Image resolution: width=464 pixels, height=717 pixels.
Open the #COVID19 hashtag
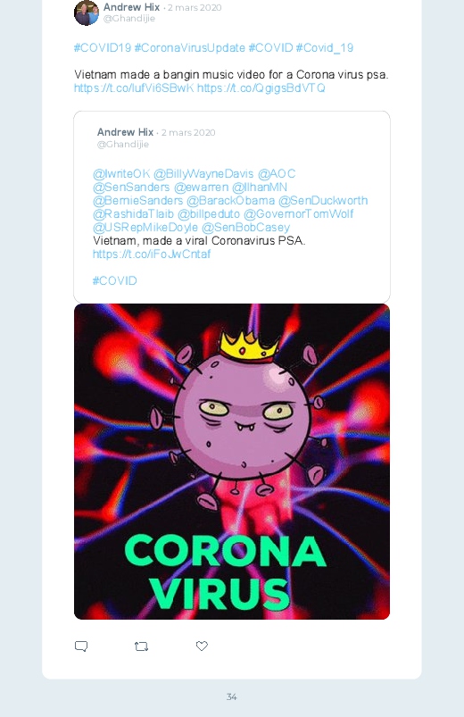coord(103,47)
